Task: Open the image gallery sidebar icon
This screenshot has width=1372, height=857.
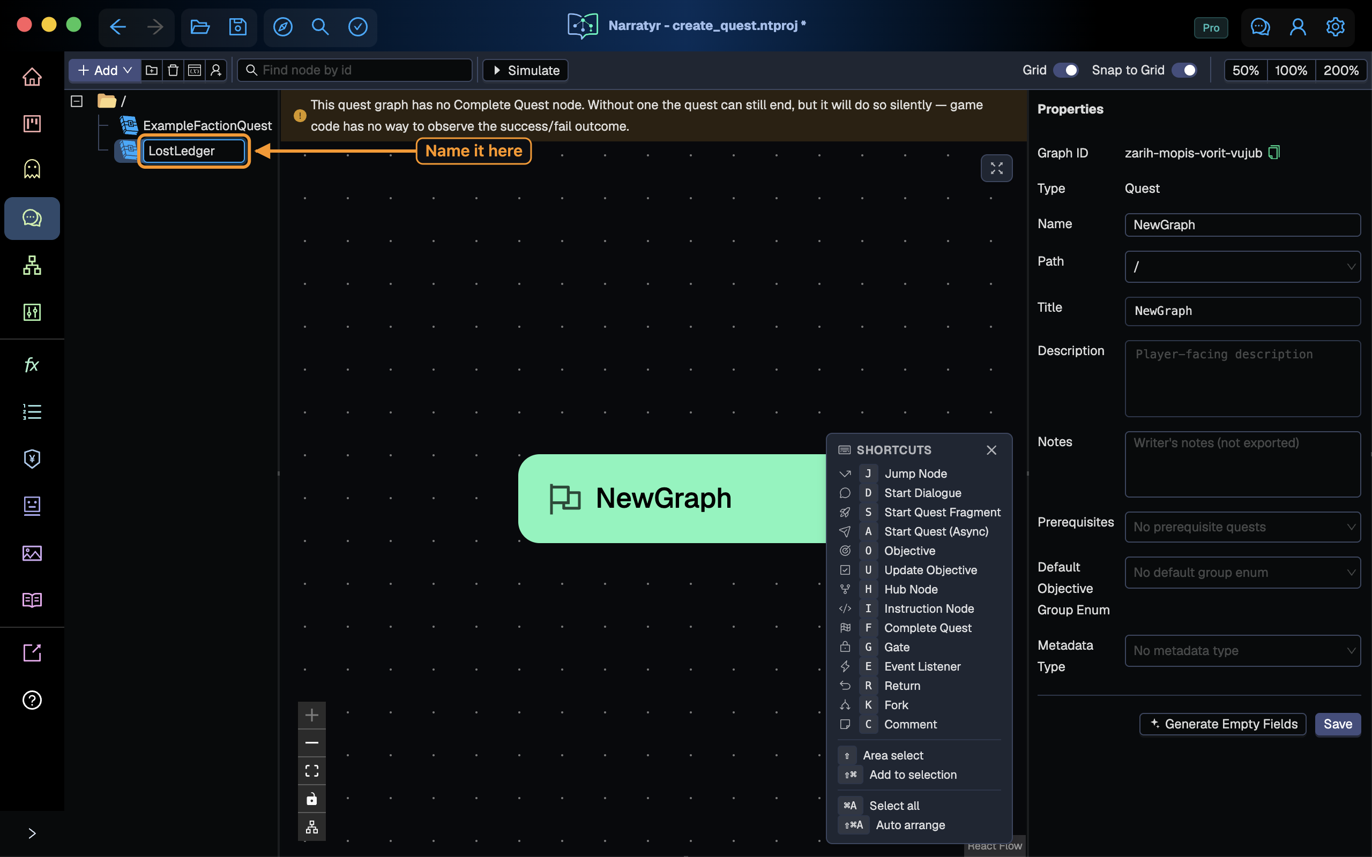Action: (x=32, y=553)
